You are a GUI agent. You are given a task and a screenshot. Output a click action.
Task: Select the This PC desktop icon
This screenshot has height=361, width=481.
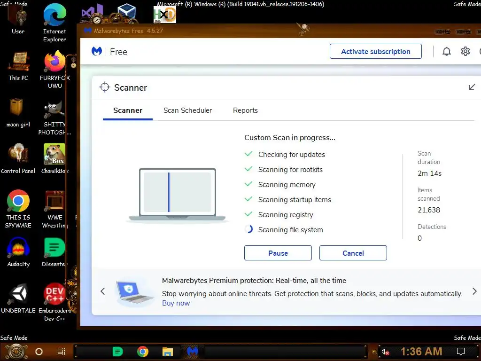click(x=18, y=66)
